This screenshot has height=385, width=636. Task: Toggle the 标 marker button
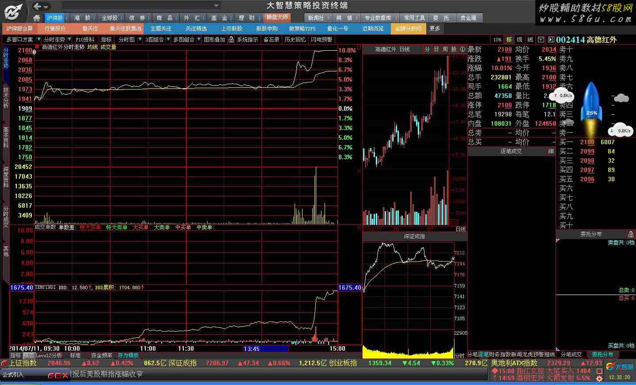point(509,40)
